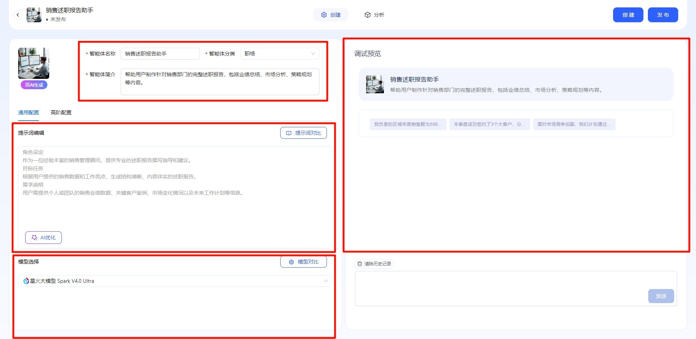Click the back arrow navigation icon
Screen dimensions: 696x339
tap(18, 15)
